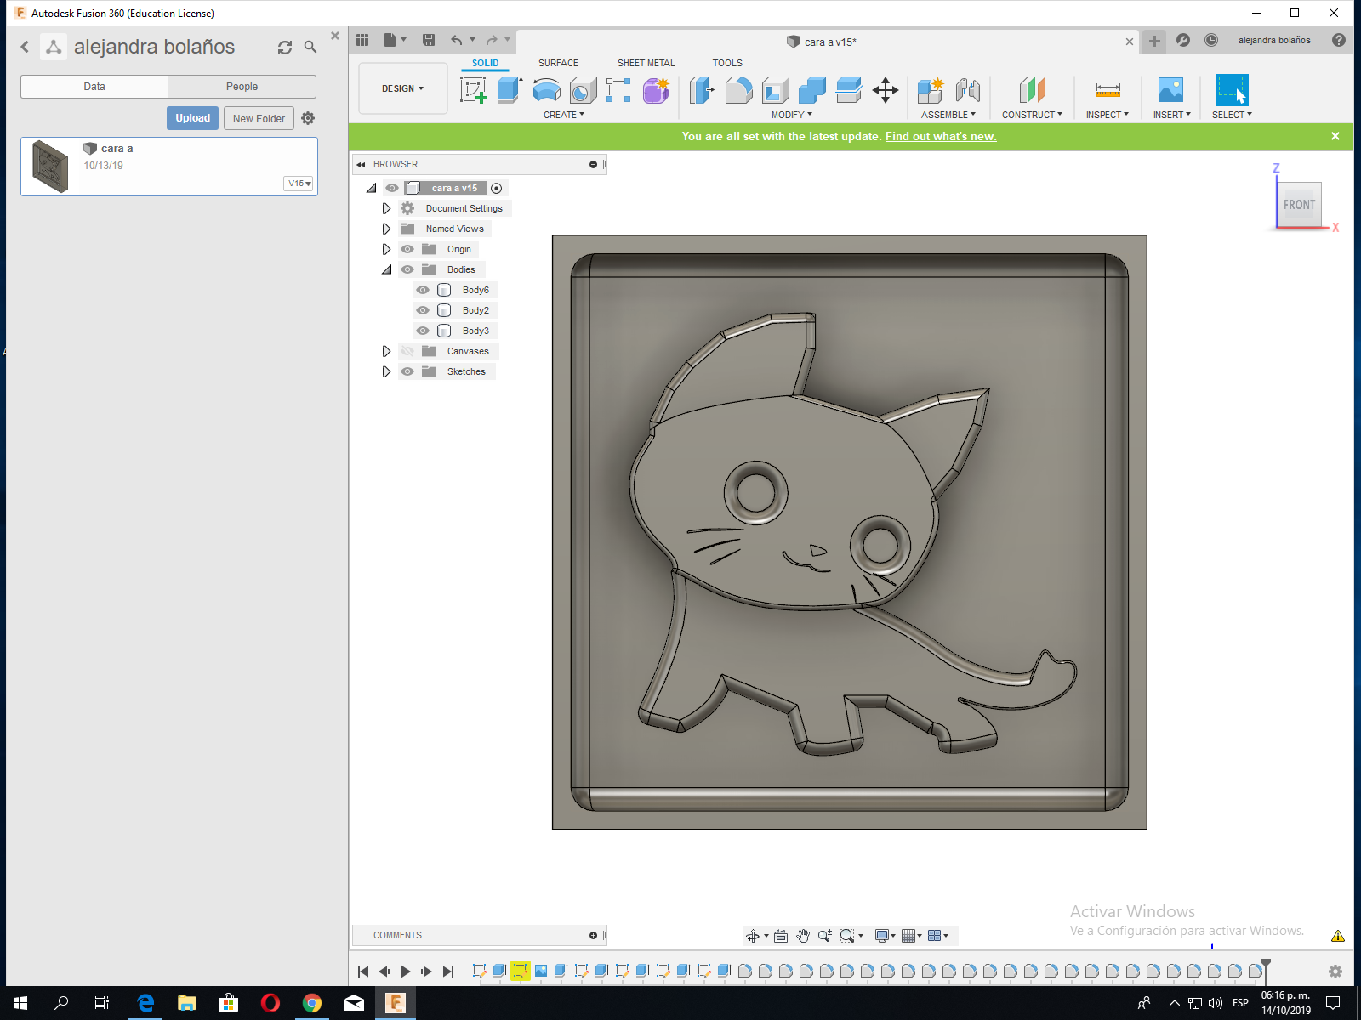Click the Offset Plane construct icon
The height and width of the screenshot is (1020, 1361).
[1032, 90]
